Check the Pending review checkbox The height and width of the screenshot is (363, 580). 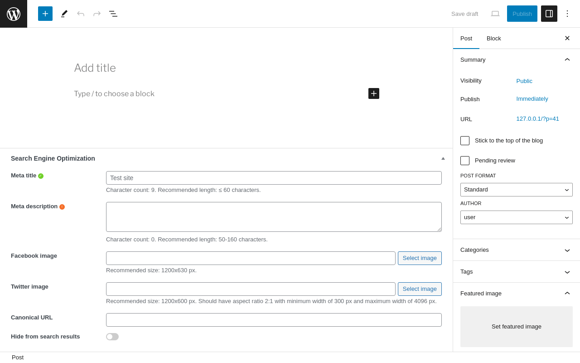[465, 161]
